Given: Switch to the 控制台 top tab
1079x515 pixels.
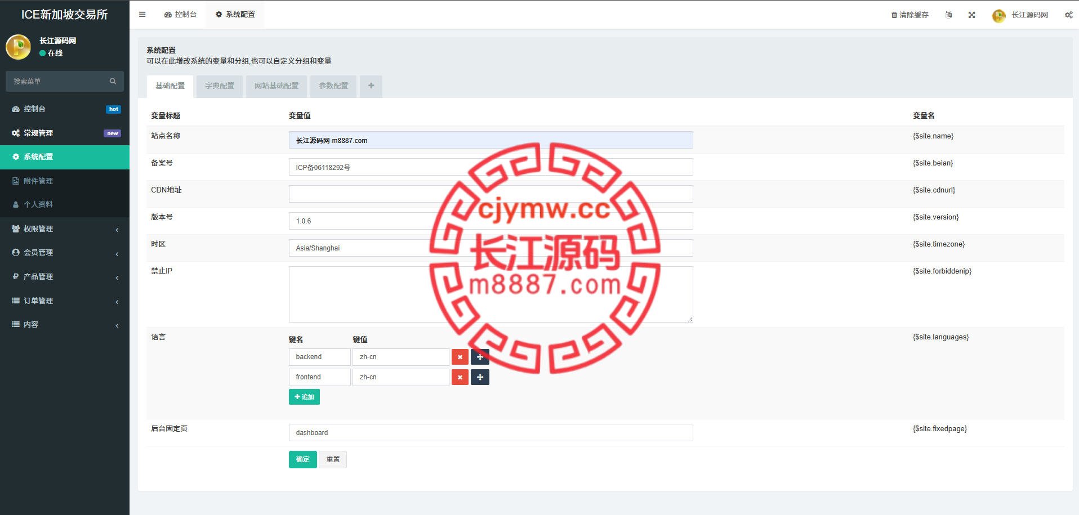Looking at the screenshot, I should pyautogui.click(x=180, y=15).
